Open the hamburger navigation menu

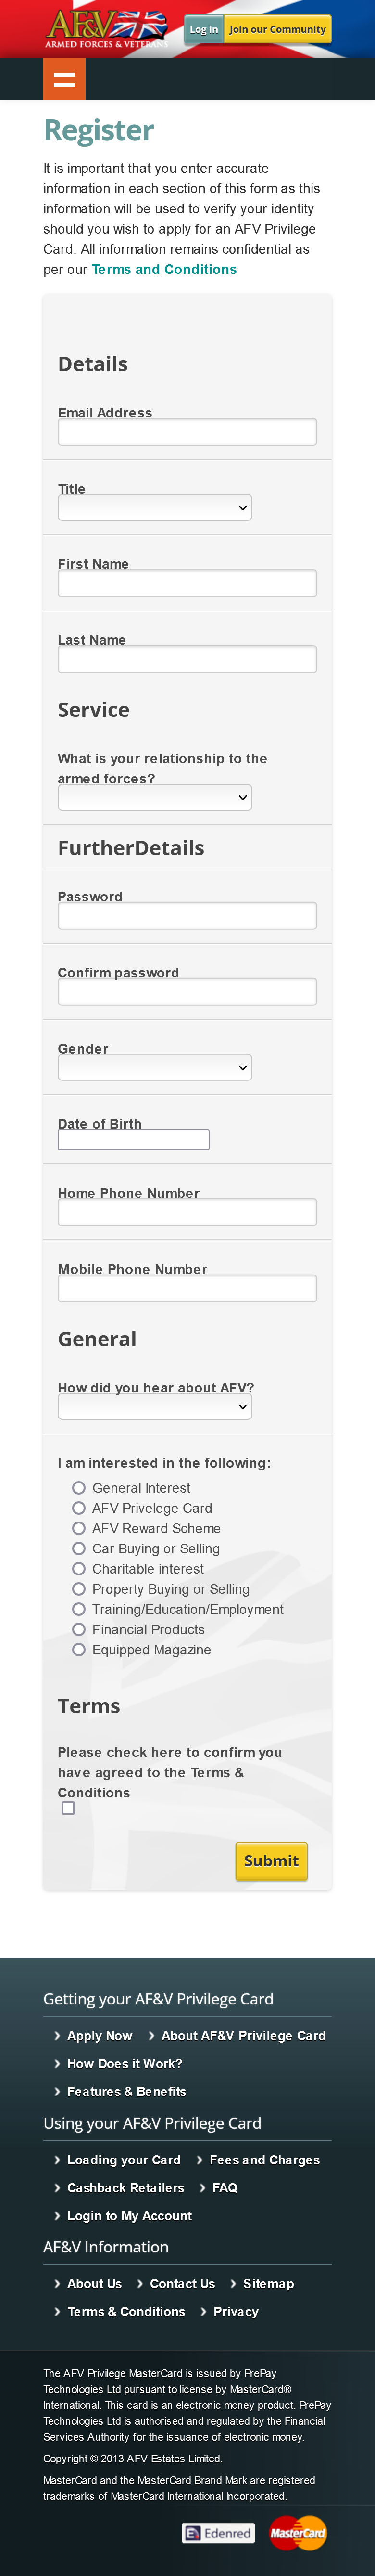click(x=64, y=79)
